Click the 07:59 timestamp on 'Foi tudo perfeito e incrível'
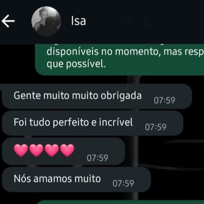 point(156,127)
